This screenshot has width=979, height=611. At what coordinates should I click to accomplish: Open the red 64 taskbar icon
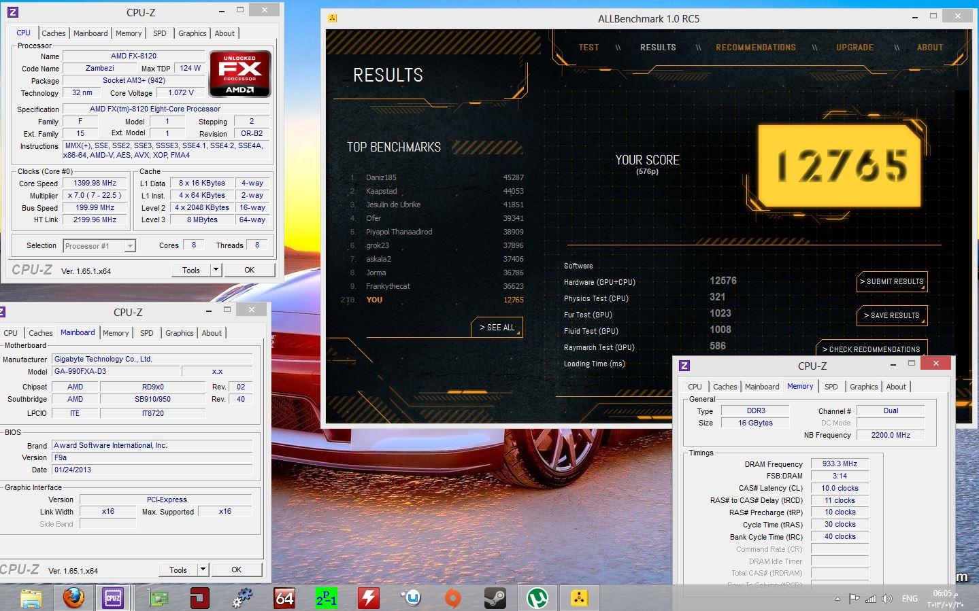tap(284, 598)
